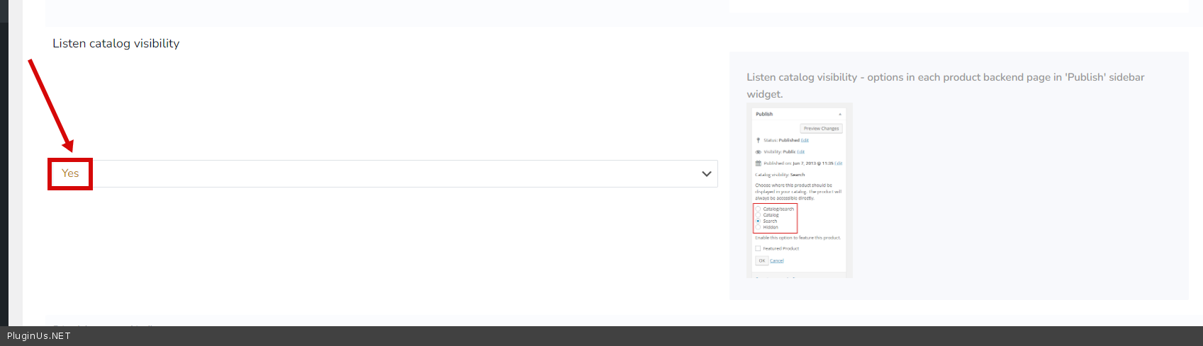Click the pin icon beside Status: Published
This screenshot has height=346, width=1203.
758,140
